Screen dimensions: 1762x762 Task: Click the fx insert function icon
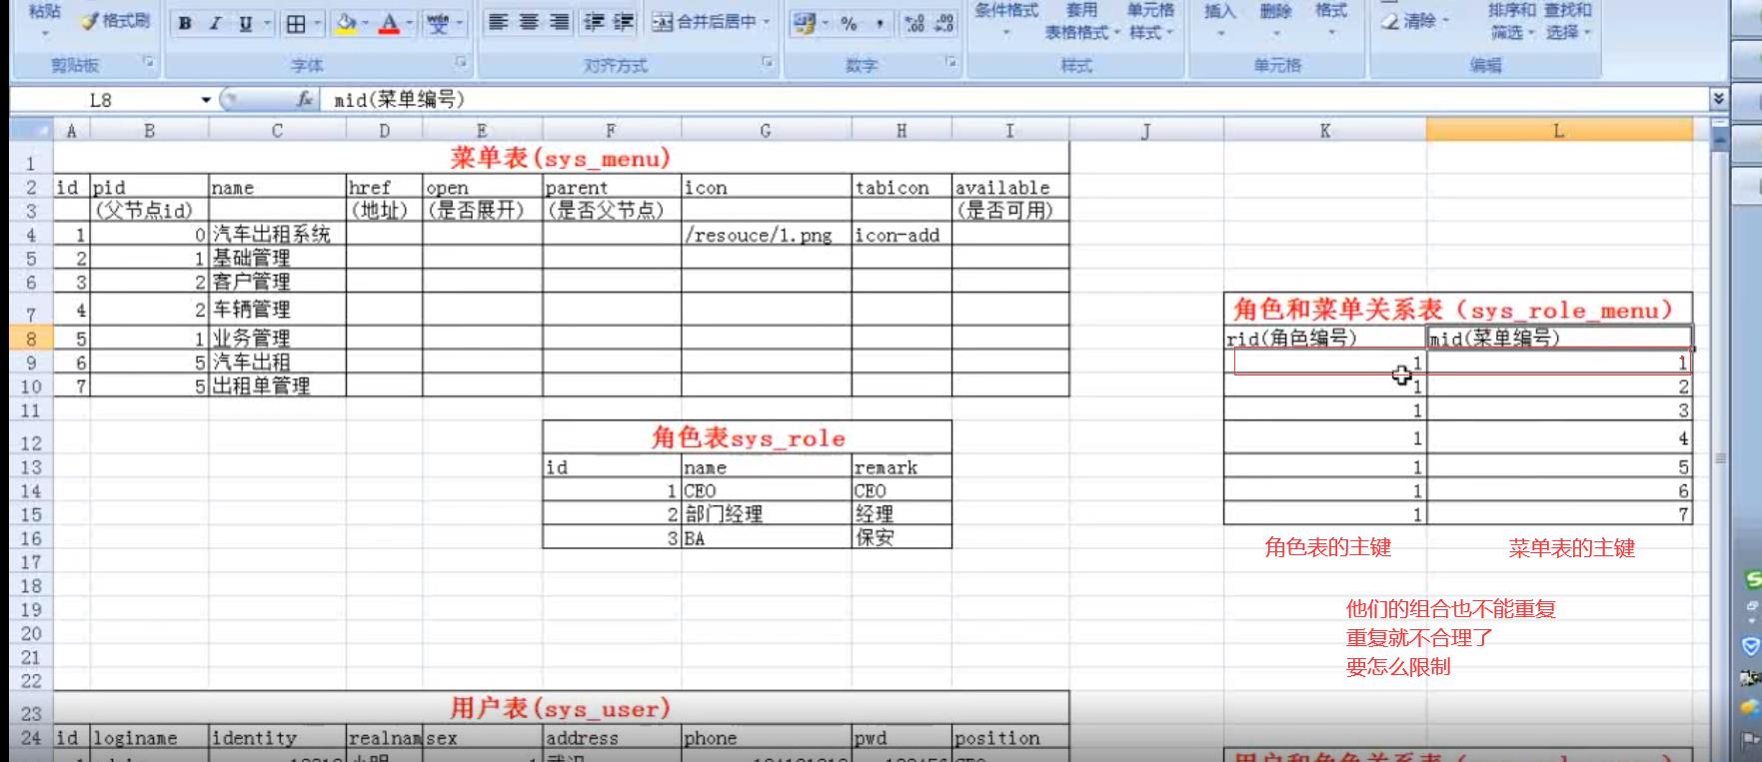click(305, 100)
